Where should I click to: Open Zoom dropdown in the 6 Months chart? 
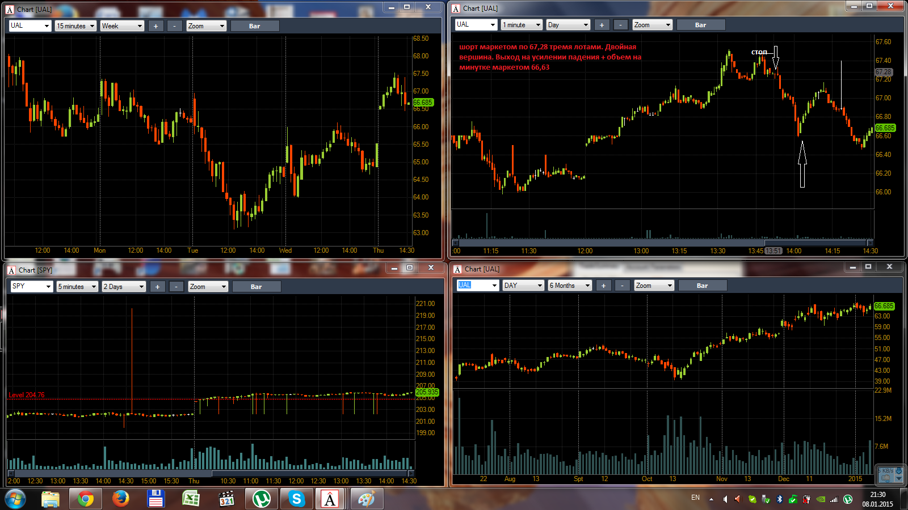click(x=654, y=286)
